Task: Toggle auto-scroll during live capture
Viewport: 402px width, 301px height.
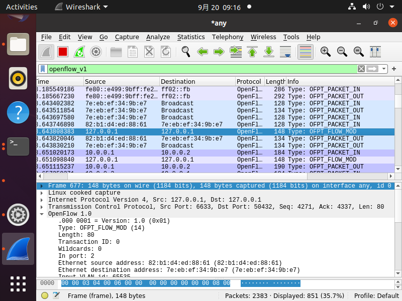Action: (285, 52)
